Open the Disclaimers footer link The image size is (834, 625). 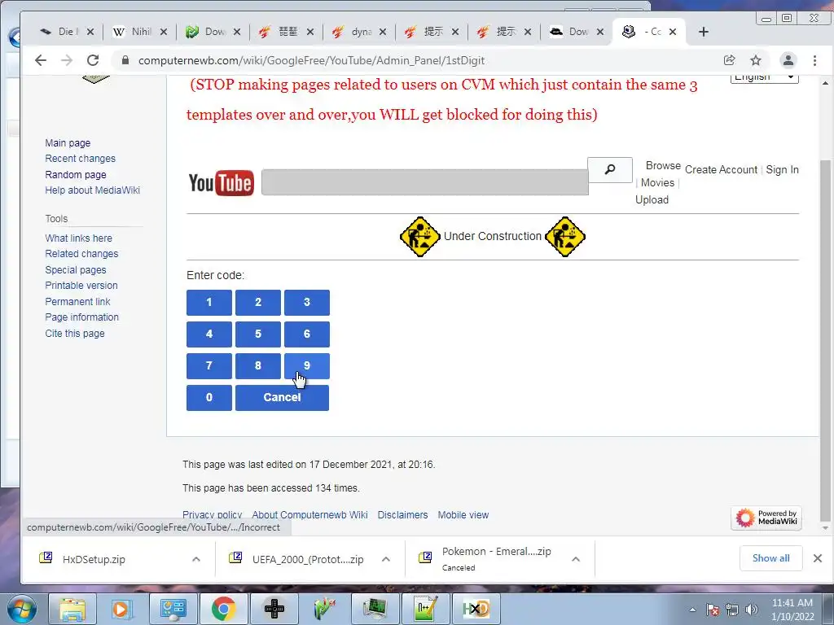pyautogui.click(x=402, y=515)
